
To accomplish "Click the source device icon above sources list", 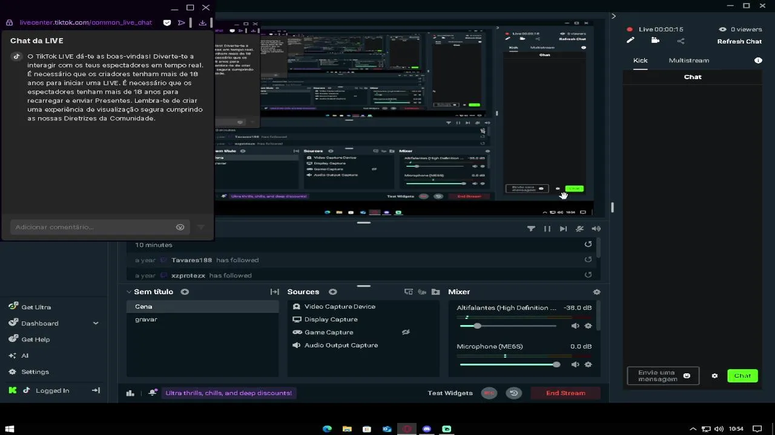I will click(409, 292).
